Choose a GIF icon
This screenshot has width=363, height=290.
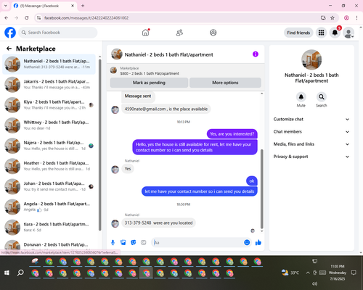[144, 242]
